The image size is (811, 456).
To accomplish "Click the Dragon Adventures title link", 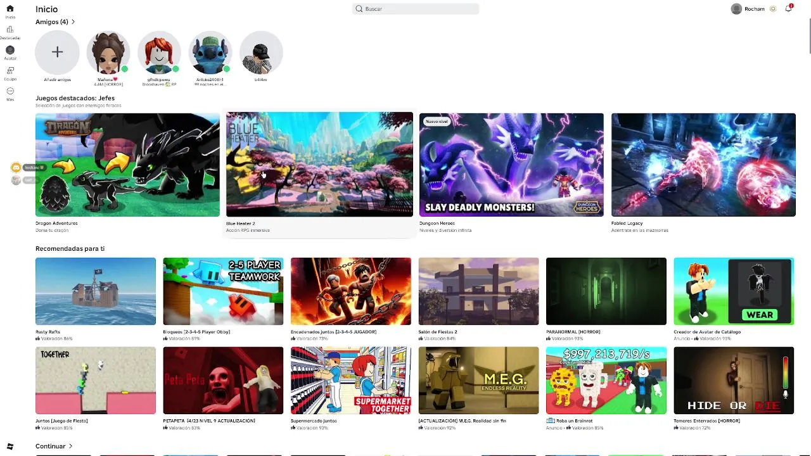I will point(56,223).
